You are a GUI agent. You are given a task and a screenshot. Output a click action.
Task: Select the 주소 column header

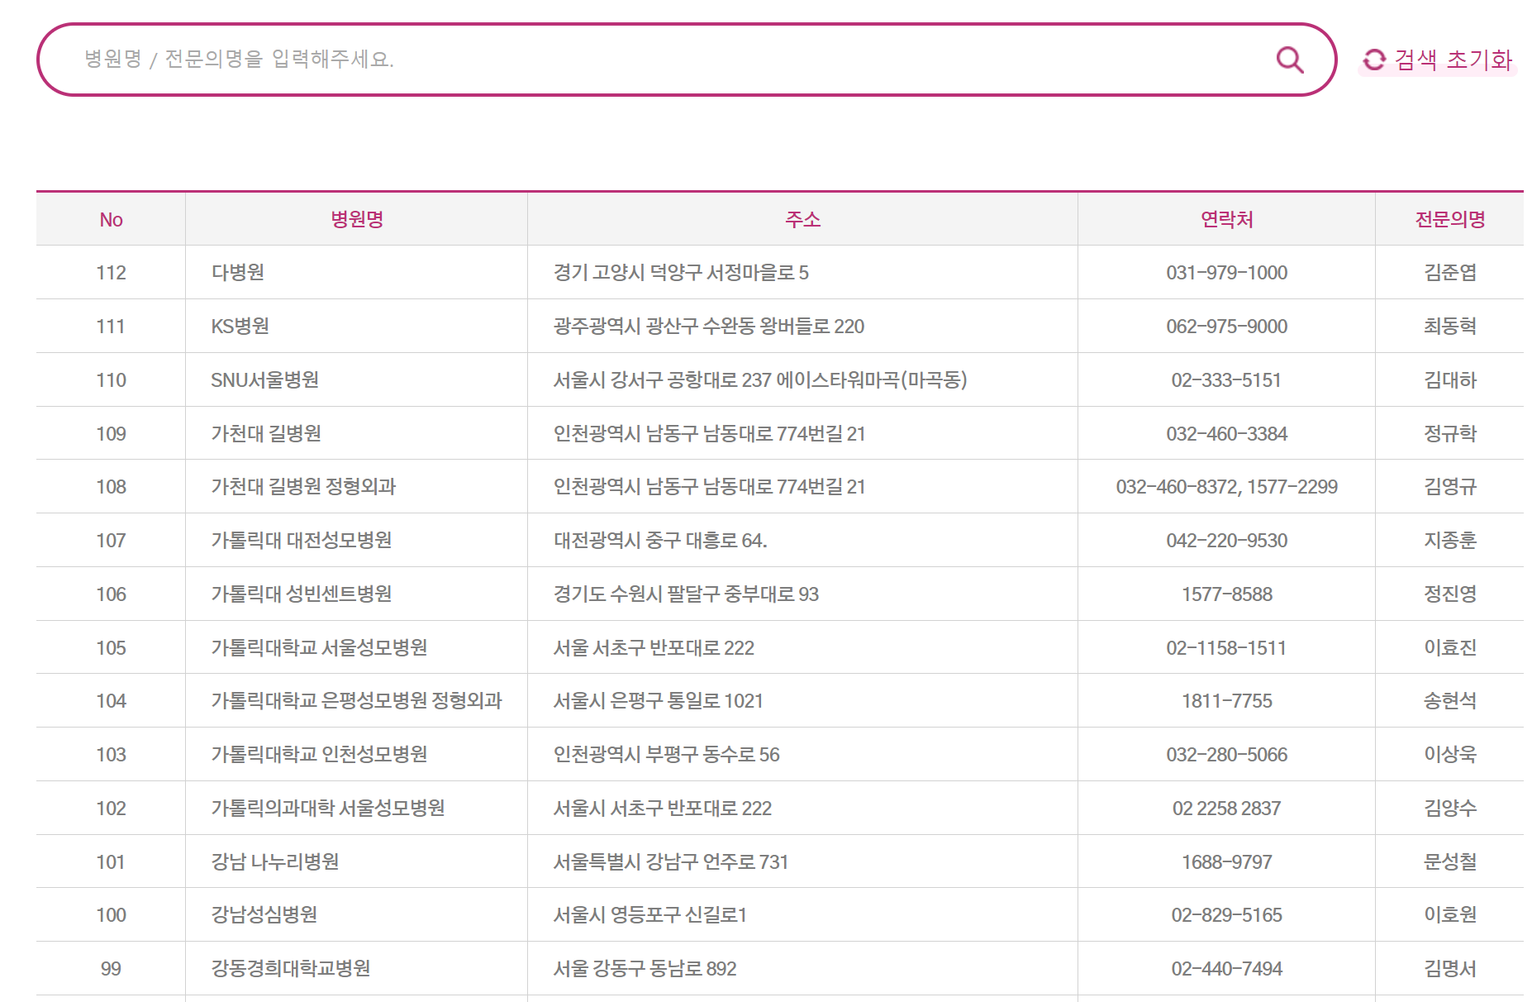pyautogui.click(x=801, y=219)
